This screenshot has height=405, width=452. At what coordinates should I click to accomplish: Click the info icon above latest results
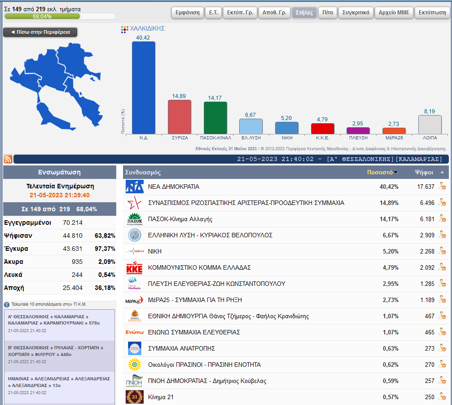click(7, 304)
